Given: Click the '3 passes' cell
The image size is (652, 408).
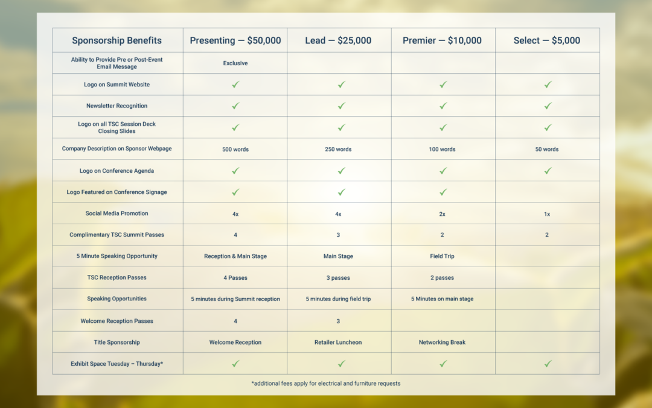Looking at the screenshot, I should (x=338, y=277).
